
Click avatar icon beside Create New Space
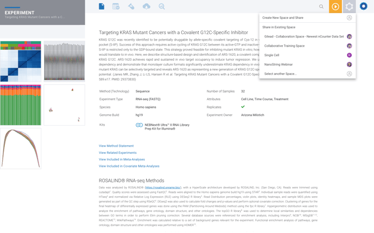click(x=349, y=18)
